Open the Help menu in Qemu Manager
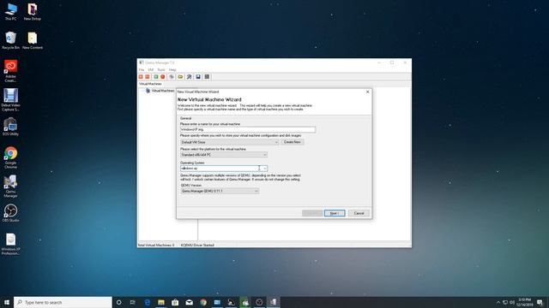Viewport: 549px width, 308px height. point(172,70)
